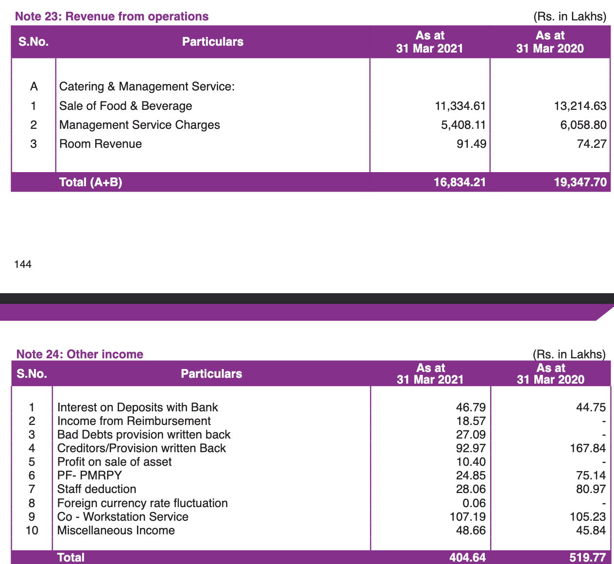Select the 'Profit on sale of asset' row
614x564 pixels.
(x=114, y=462)
